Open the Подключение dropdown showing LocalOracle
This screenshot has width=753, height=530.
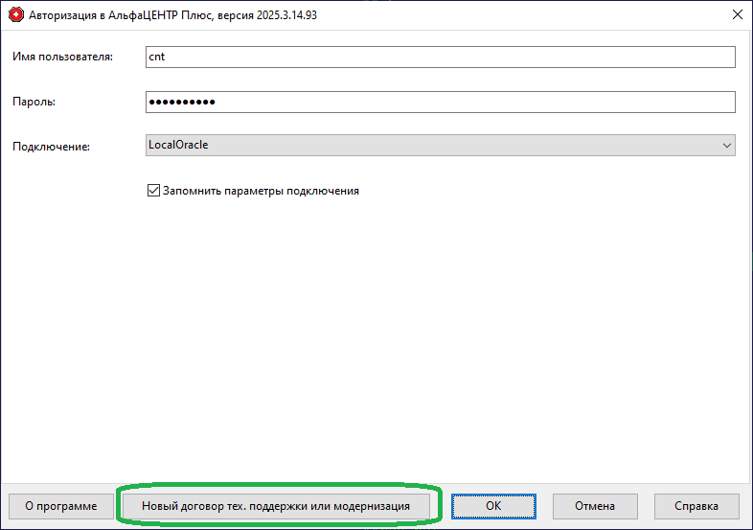tap(441, 145)
